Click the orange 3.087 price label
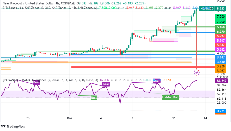231x131 pixels. (220, 71)
